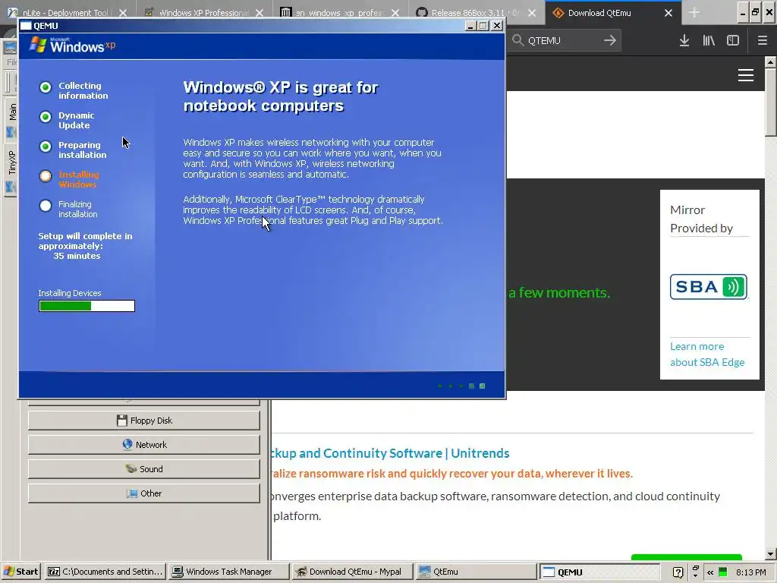This screenshot has width=777, height=583.
Task: Maximize the QEMU window
Action: [x=483, y=26]
